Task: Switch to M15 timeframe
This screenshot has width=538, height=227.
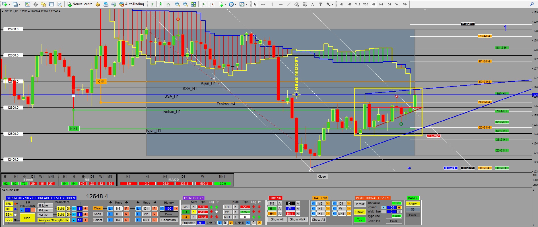Action: coord(357,4)
